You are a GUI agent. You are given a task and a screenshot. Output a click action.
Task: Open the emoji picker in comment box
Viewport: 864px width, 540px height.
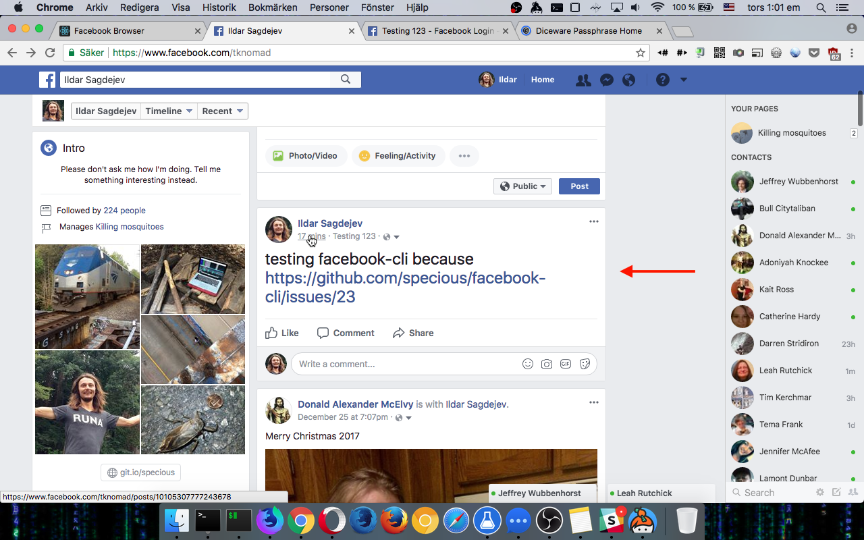coord(528,364)
